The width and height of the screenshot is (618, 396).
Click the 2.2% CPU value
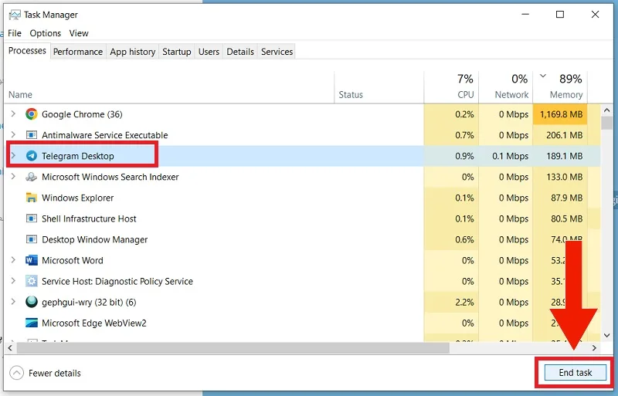(x=464, y=303)
